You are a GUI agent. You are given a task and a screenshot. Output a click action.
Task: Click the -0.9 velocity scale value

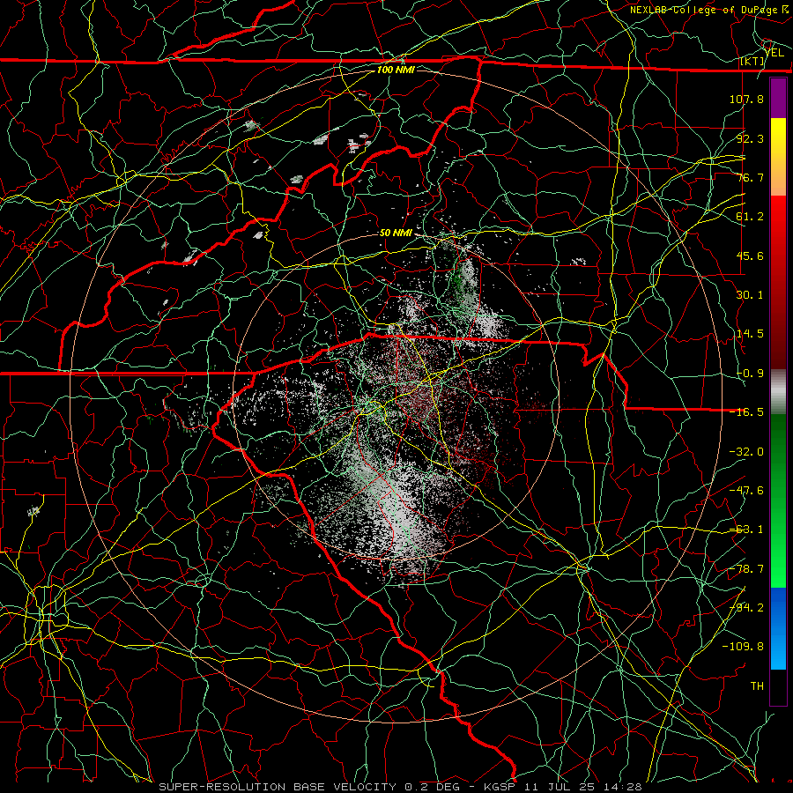[x=750, y=374]
